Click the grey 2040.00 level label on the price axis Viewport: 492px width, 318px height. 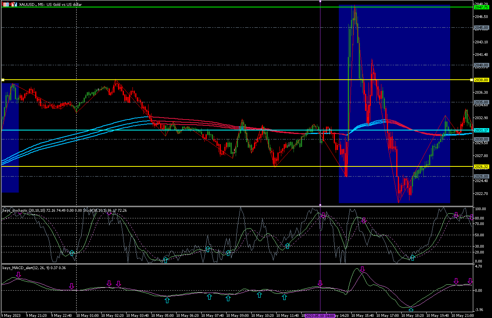click(481, 65)
